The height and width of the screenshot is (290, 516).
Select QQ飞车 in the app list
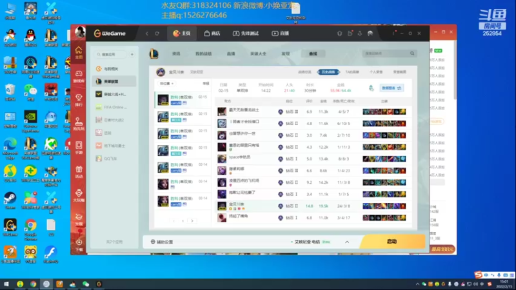(114, 159)
